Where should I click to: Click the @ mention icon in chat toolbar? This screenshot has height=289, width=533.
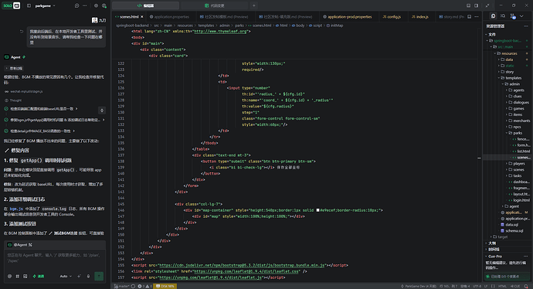tap(9, 277)
